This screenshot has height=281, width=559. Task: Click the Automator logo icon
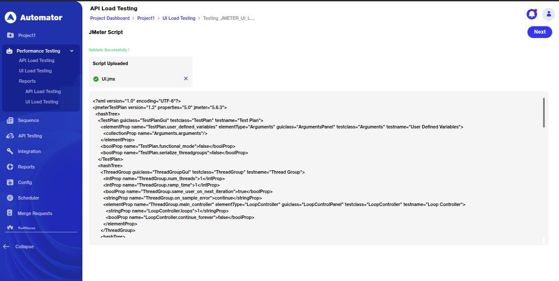[x=10, y=18]
